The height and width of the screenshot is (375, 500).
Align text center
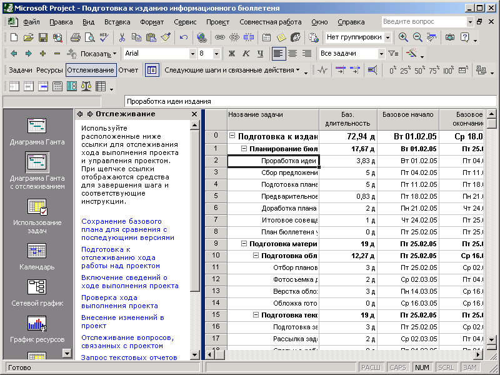(x=292, y=54)
